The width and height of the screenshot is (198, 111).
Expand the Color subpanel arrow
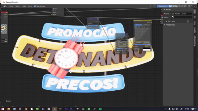[167, 21]
